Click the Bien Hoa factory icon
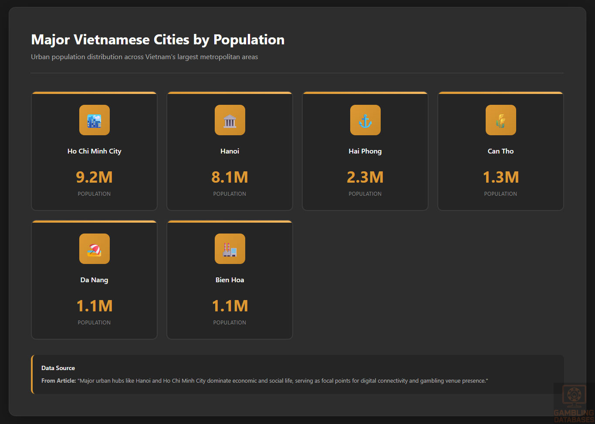 (230, 249)
